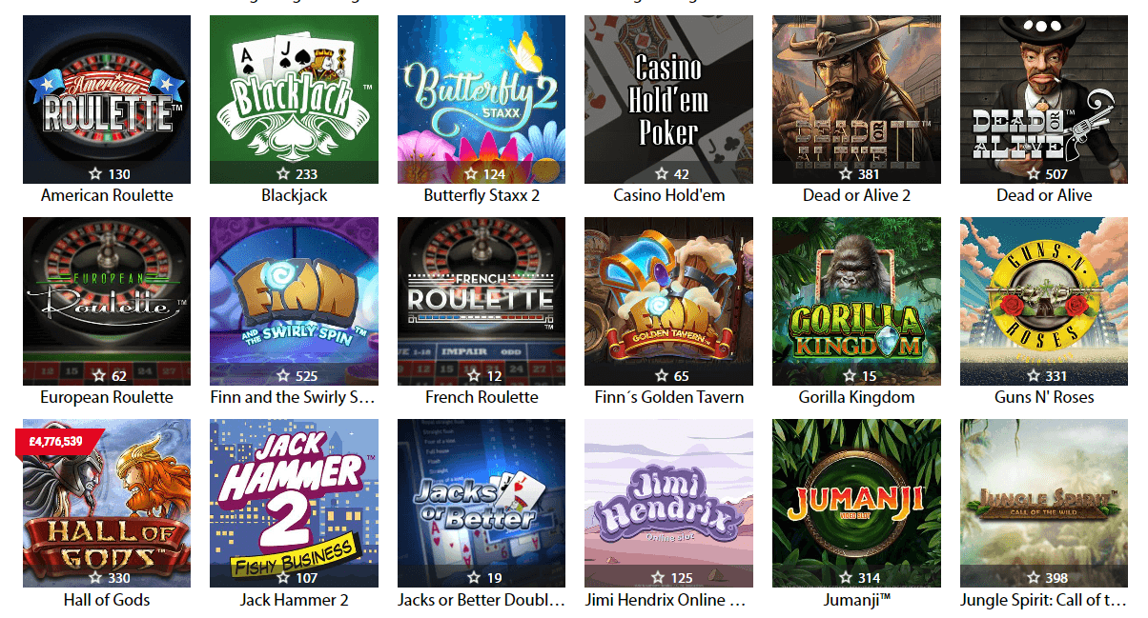This screenshot has height=618, width=1148.
Task: Open Dead or Alive 2 game thumbnail
Action: click(x=856, y=99)
